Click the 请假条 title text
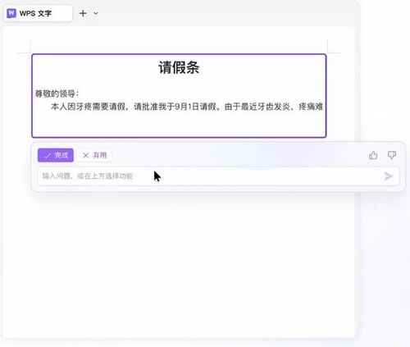This screenshot has height=347, width=410. click(x=179, y=67)
